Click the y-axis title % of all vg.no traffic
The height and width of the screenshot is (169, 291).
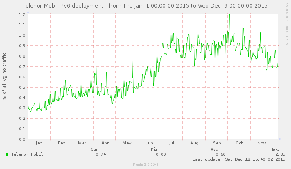[4, 76]
